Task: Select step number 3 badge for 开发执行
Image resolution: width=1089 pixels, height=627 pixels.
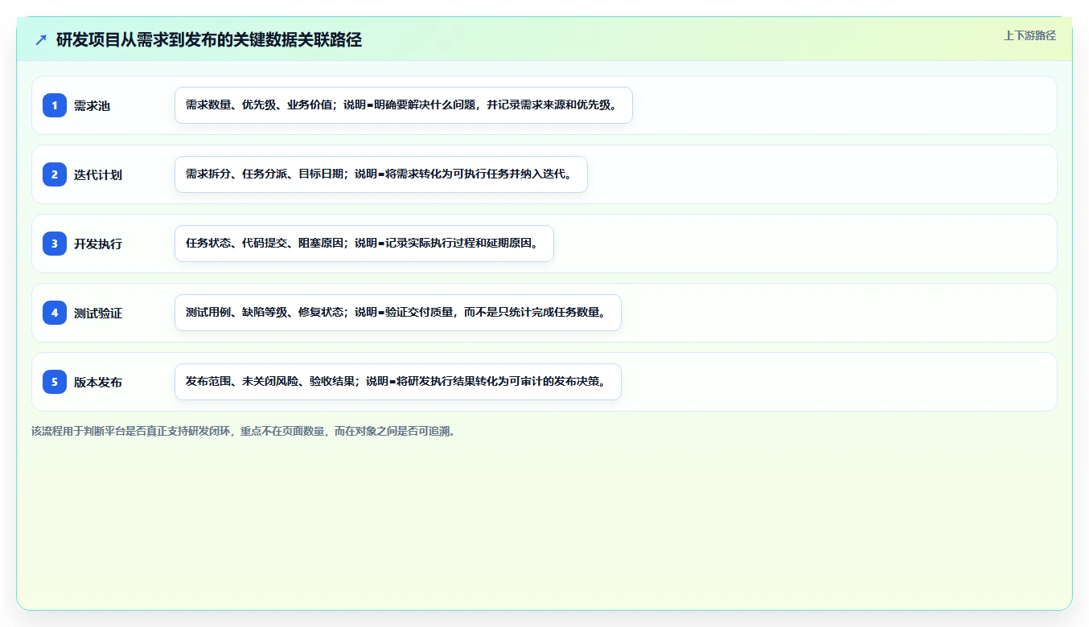Action: pyautogui.click(x=55, y=244)
